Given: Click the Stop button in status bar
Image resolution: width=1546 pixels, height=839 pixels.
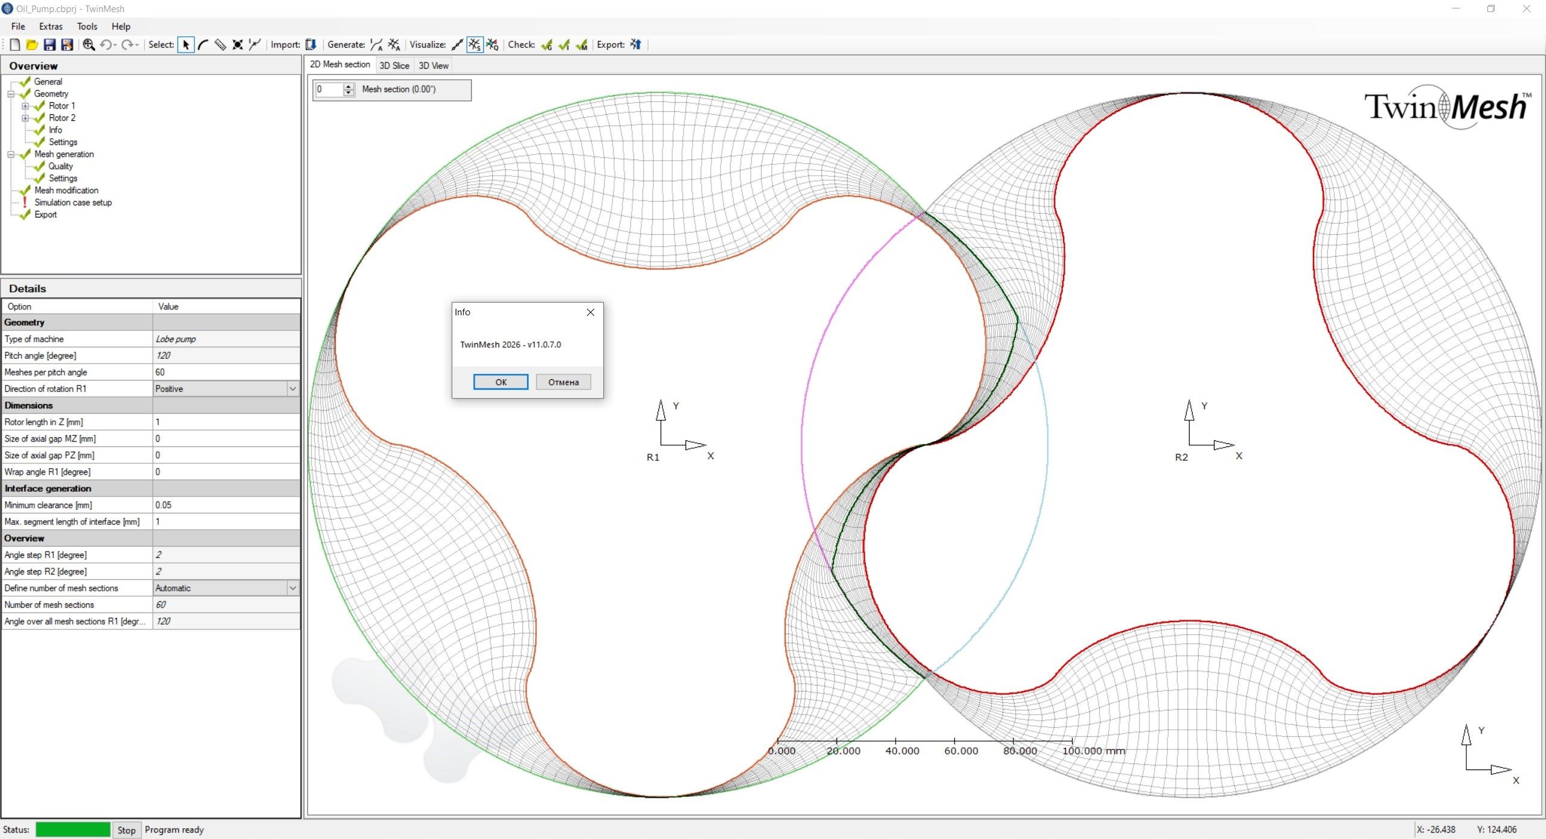Looking at the screenshot, I should [x=127, y=830].
